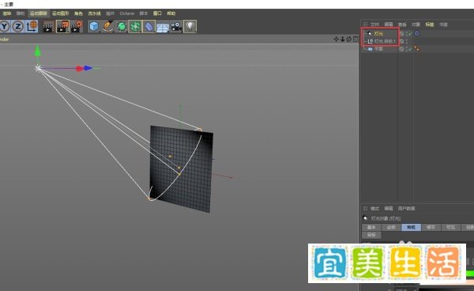Switch to the 基本 attribute tab
Screen dimensions: 474x291
(371, 227)
